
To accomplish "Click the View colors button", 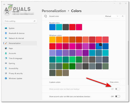I will [x=114, y=82].
